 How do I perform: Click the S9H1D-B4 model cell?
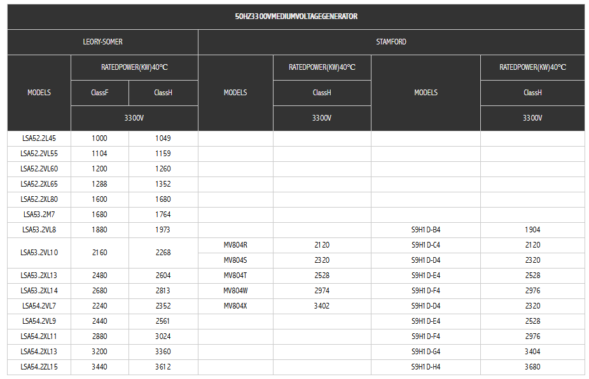(x=426, y=230)
